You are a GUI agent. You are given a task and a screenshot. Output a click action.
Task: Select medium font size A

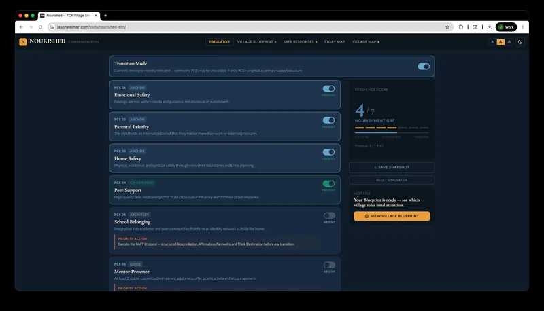[x=500, y=42]
